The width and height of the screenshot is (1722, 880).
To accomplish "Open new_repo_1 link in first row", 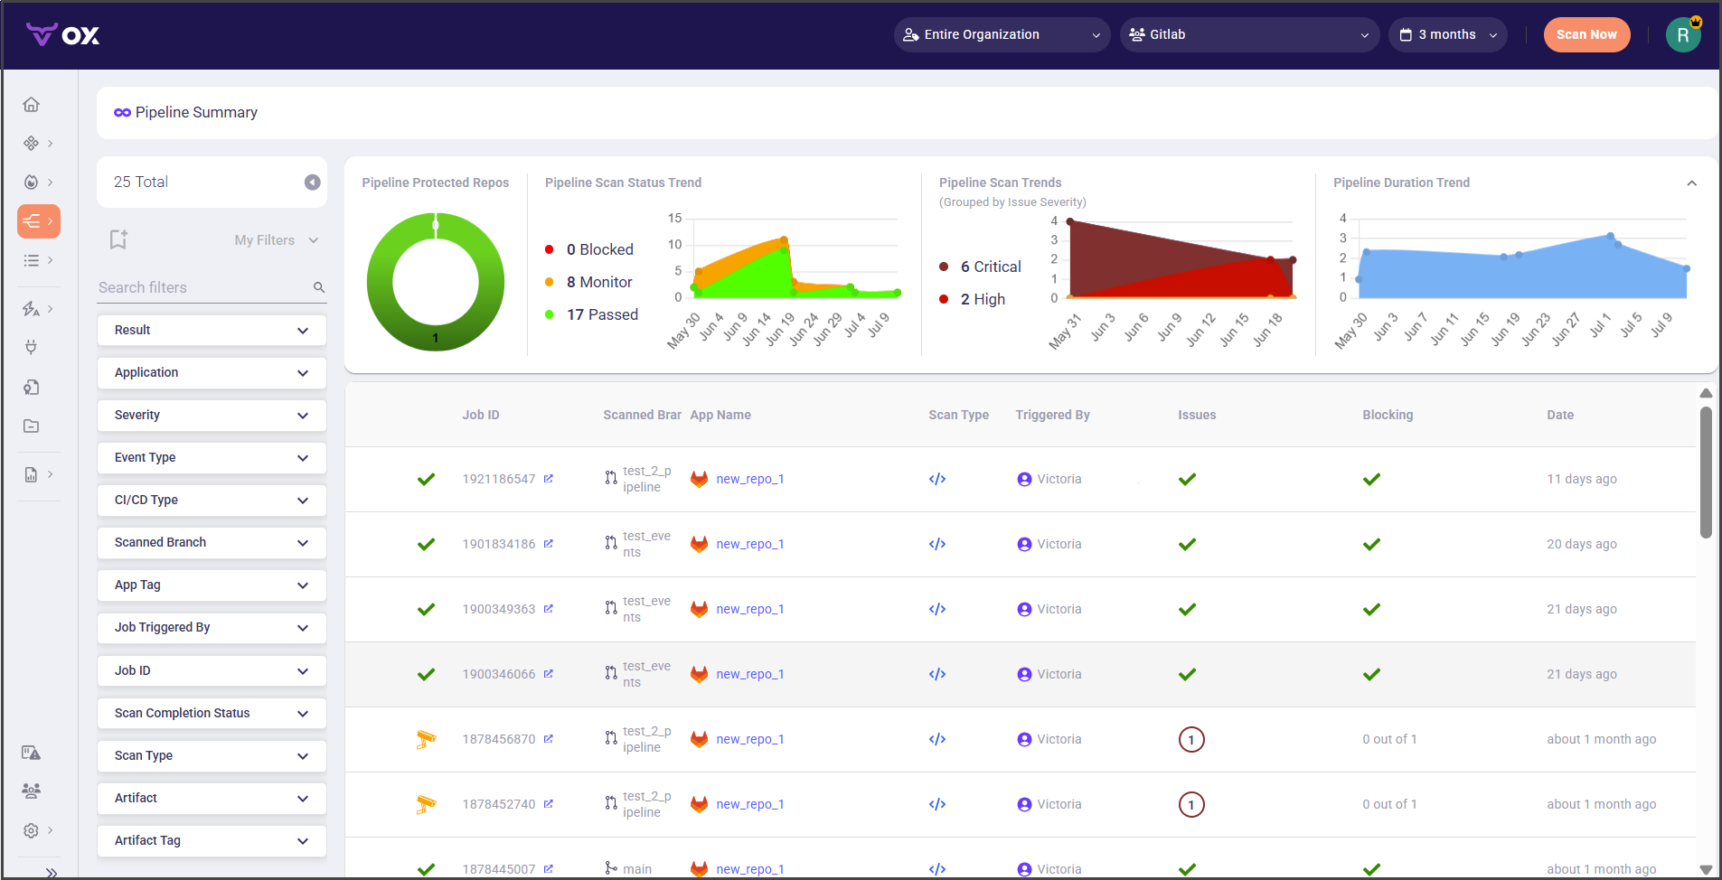I will 749,479.
